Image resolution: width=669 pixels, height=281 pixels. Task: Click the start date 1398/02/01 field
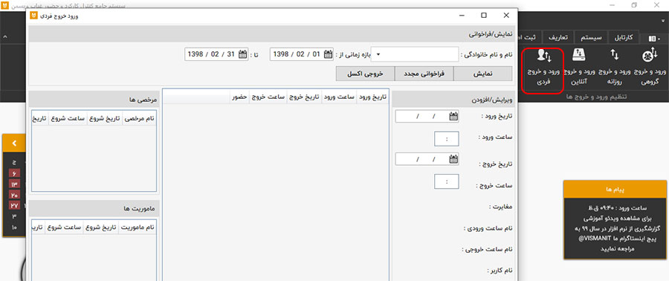302,54
